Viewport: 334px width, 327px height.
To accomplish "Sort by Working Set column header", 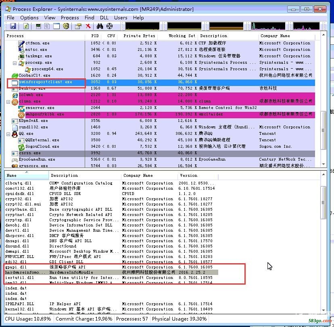I will (178, 36).
